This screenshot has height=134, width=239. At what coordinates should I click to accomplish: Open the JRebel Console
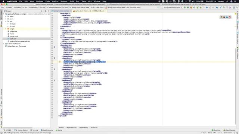click(x=229, y=130)
